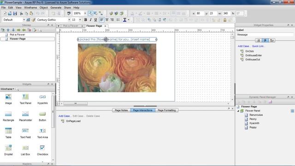Viewport: 295px width, 166px height.
Task: Pick the Hyperlink widget
Action: [42, 99]
